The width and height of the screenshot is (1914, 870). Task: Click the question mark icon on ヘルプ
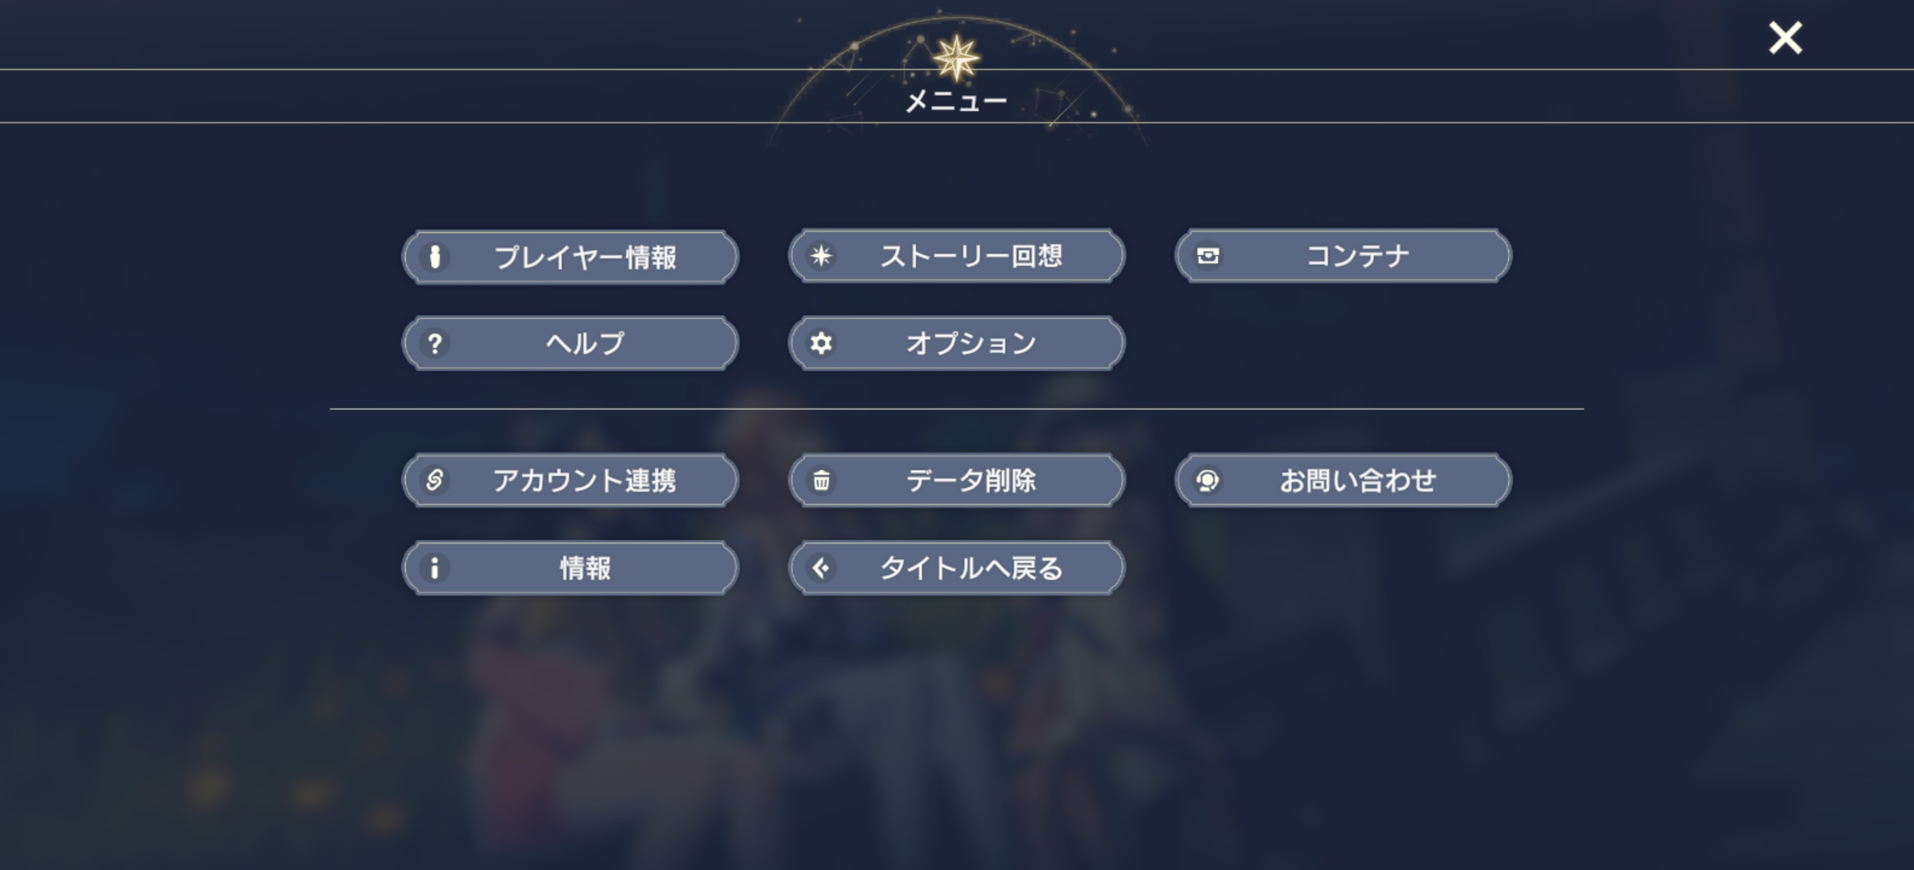[436, 342]
